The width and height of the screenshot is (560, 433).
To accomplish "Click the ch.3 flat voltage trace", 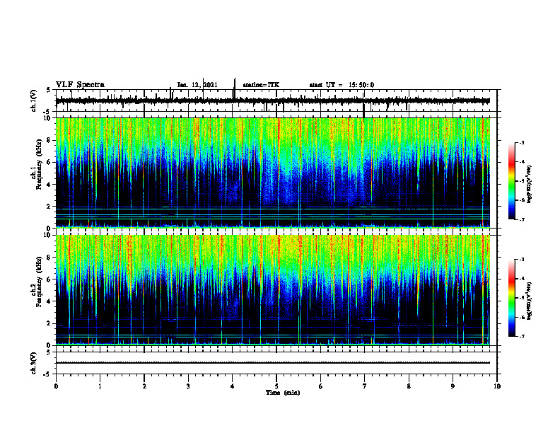I will coord(272,363).
